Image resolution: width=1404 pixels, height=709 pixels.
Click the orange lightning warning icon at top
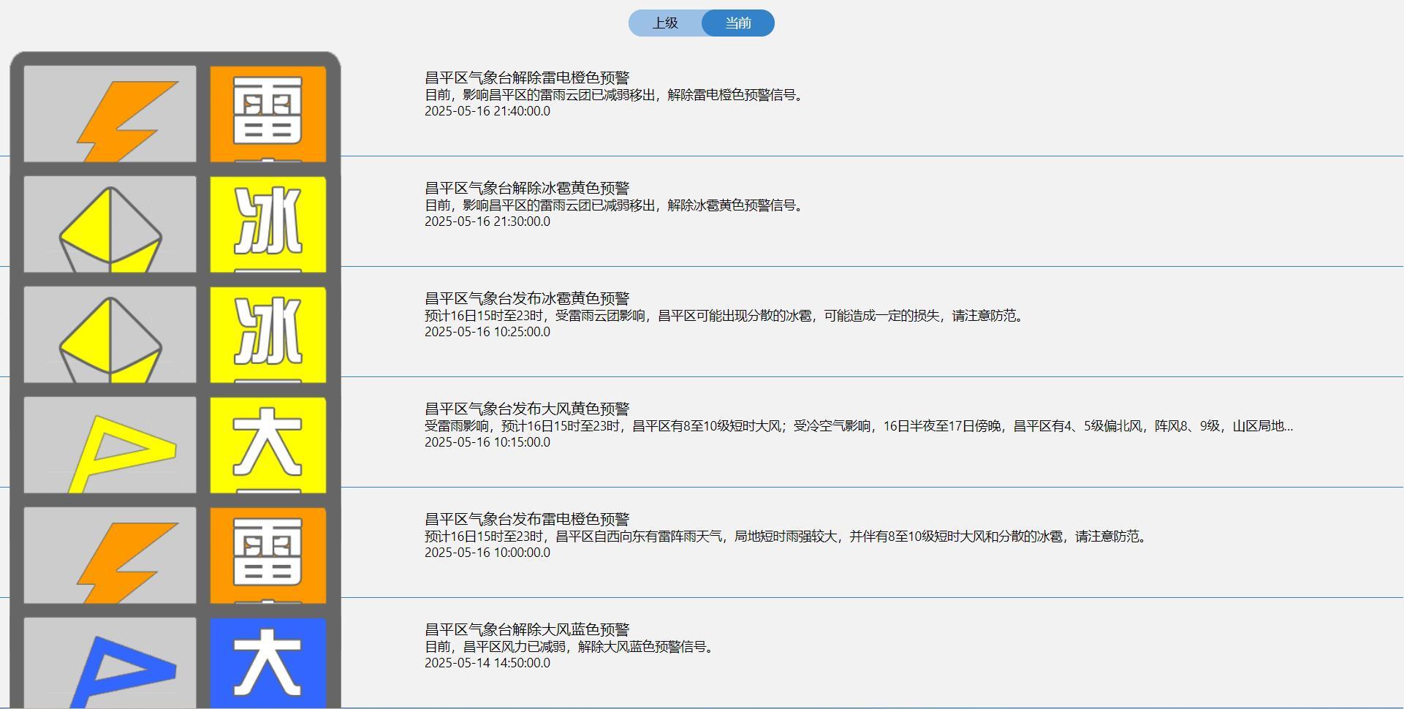[108, 113]
